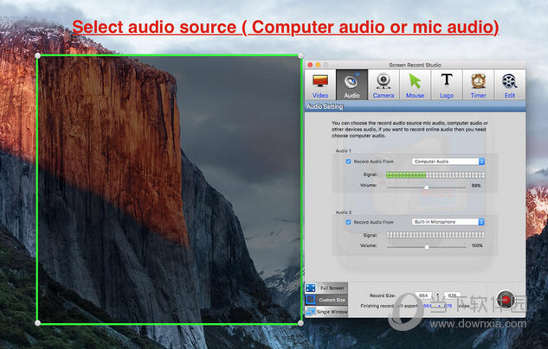Open the Built-in Microphone source dropdown
This screenshot has width=548, height=349.
[x=448, y=222]
